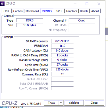Click the 27 clocks tRAS value

point(62,65)
